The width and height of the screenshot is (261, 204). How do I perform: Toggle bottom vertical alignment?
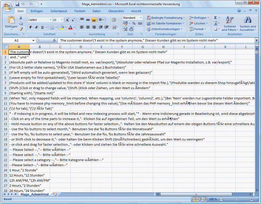tap(94, 20)
